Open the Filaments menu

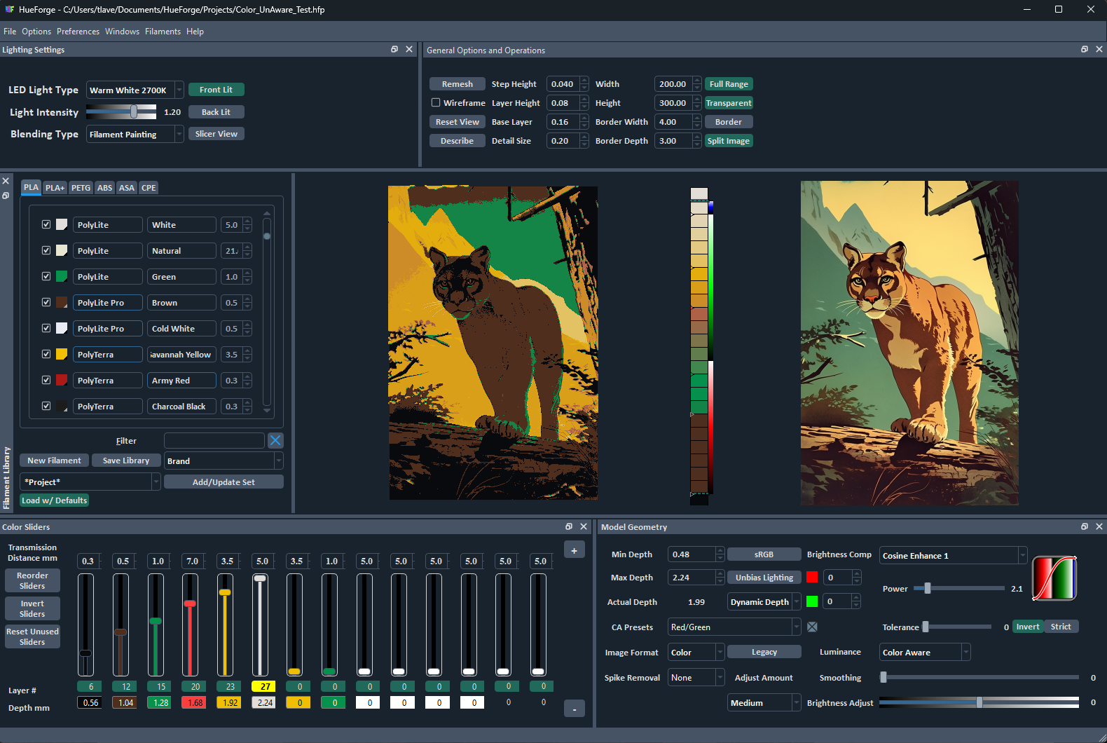163,32
